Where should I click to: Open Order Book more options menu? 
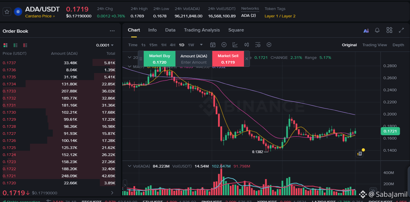(x=112, y=31)
